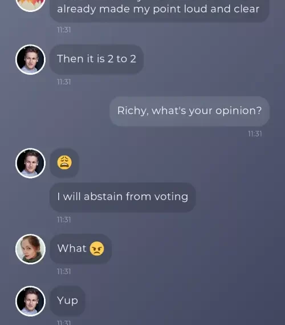This screenshot has width=285, height=325.
Task: Select the 'Then it is 2 to 2' message
Action: pyautogui.click(x=96, y=59)
